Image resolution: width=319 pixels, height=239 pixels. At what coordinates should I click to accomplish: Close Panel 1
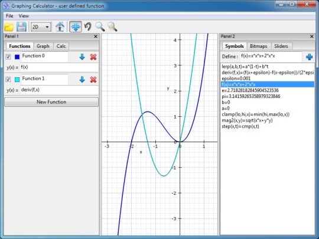pyautogui.click(x=96, y=37)
